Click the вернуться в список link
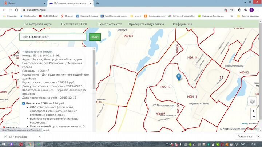Screen dimensions: 262x147 37,52
